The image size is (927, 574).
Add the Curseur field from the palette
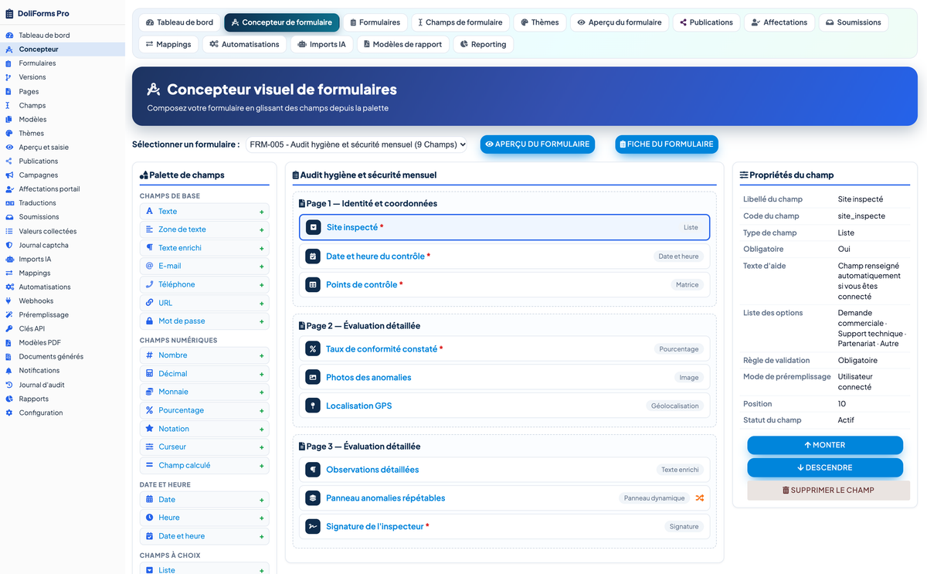[x=205, y=447]
